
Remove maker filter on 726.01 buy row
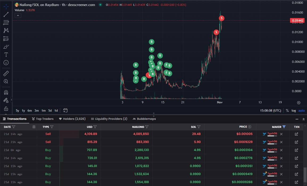click(281, 158)
